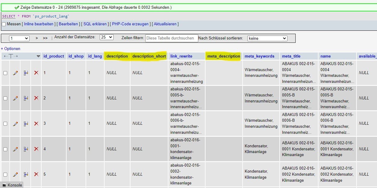The image size is (377, 188).
Task: Click the copy icon for product 5
Action: (26, 174)
